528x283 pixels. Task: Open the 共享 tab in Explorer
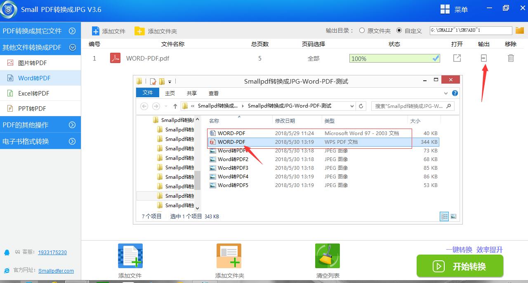(192, 93)
